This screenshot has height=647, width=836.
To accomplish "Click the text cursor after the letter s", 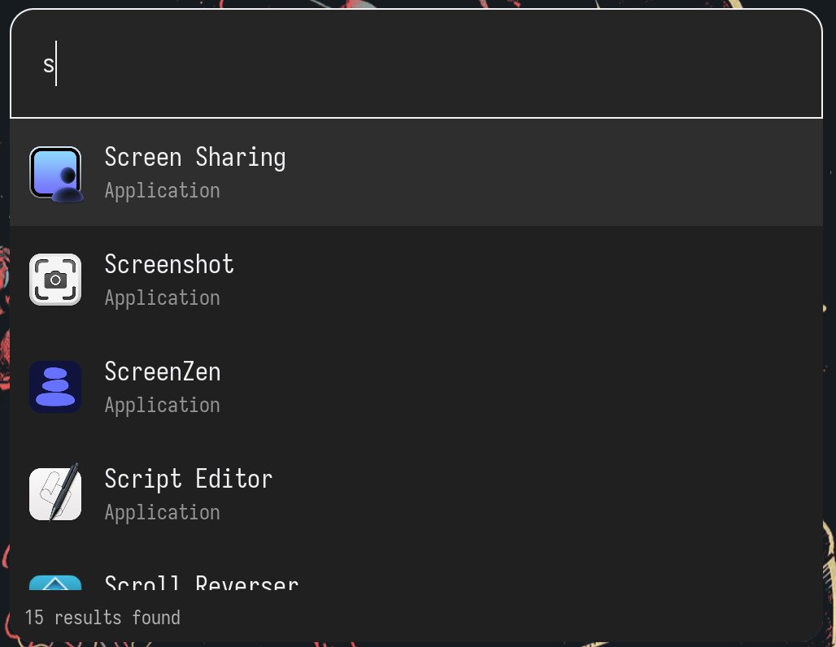I will tap(57, 63).
